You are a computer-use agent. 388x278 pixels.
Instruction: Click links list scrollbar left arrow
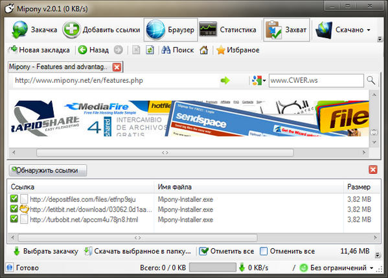pyautogui.click(x=12, y=238)
